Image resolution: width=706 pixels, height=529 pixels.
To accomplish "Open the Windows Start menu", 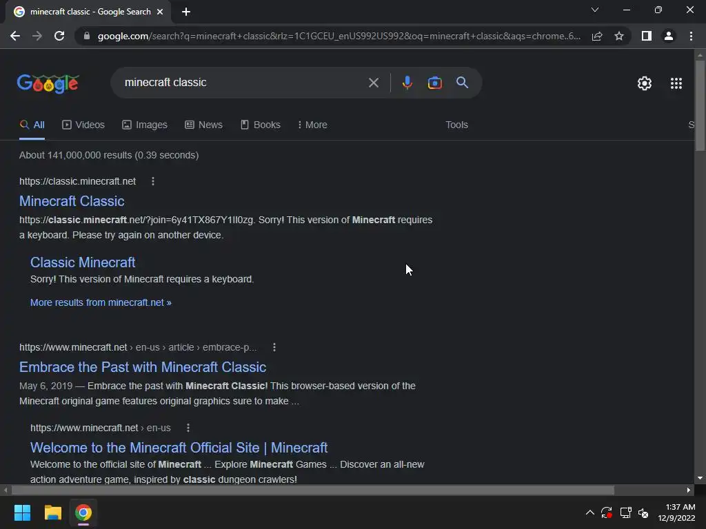I will pos(22,512).
